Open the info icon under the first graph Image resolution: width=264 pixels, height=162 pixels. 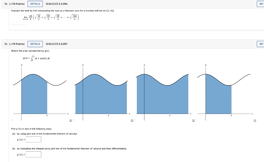click(70, 120)
